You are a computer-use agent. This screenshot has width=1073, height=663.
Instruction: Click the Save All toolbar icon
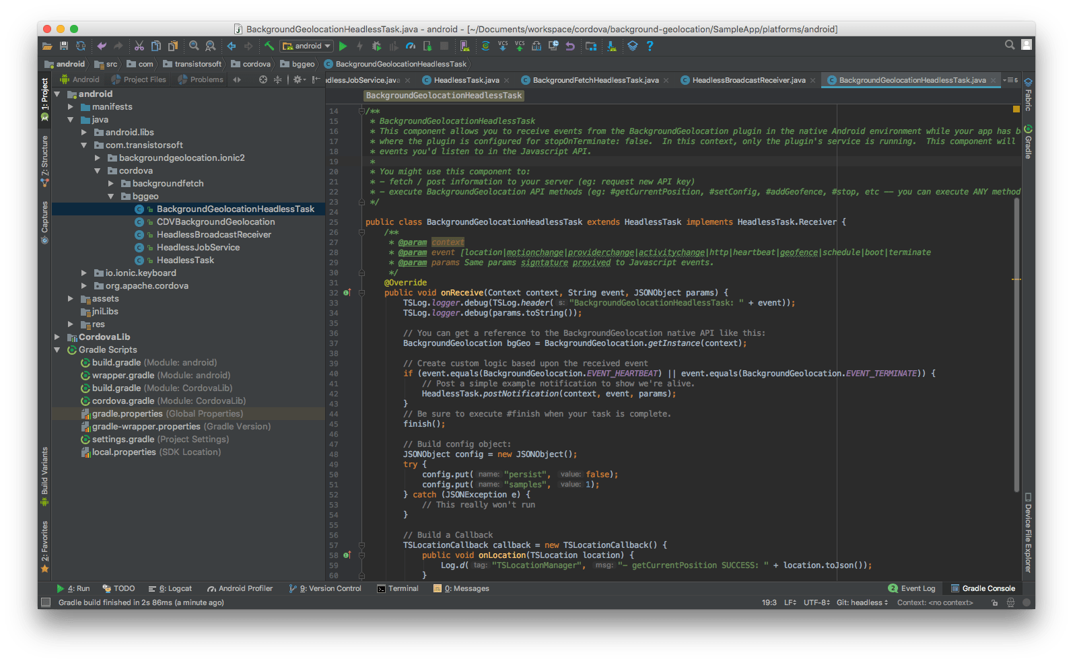click(64, 46)
